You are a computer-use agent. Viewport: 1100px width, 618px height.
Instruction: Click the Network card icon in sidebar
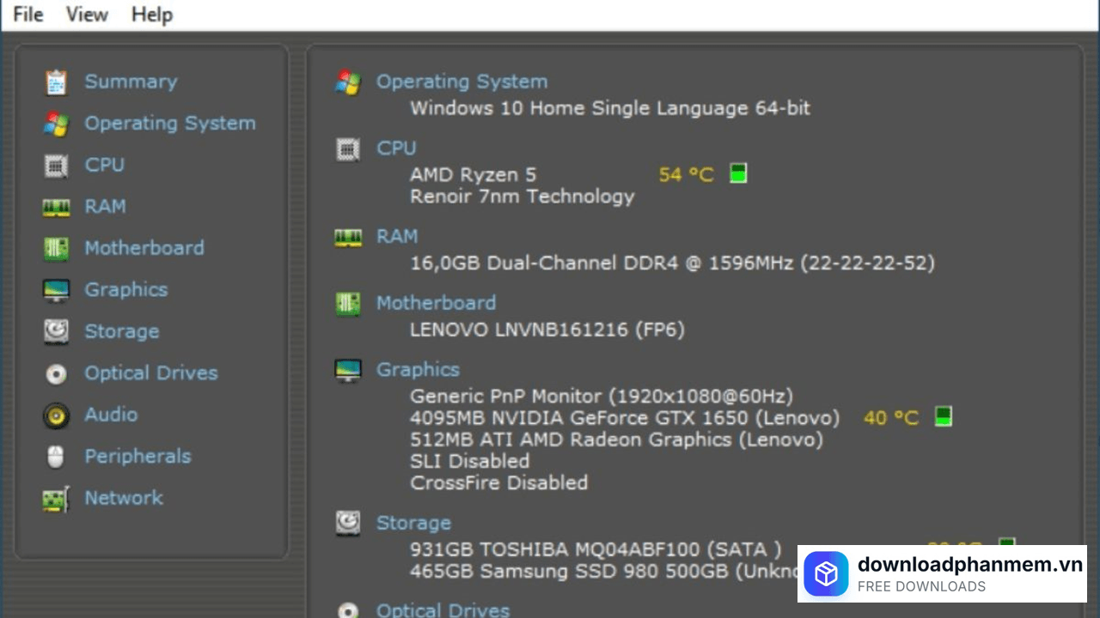click(x=56, y=499)
